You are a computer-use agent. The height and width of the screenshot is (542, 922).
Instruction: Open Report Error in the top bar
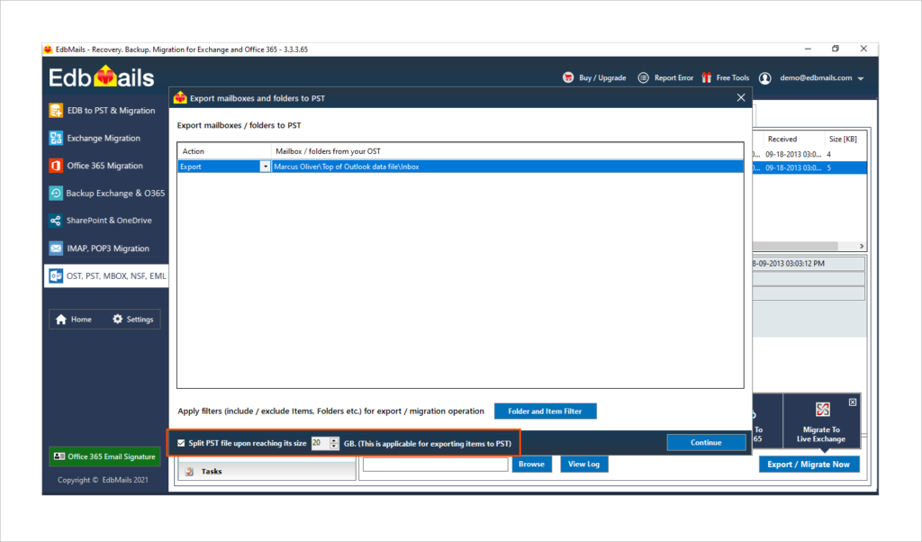665,77
